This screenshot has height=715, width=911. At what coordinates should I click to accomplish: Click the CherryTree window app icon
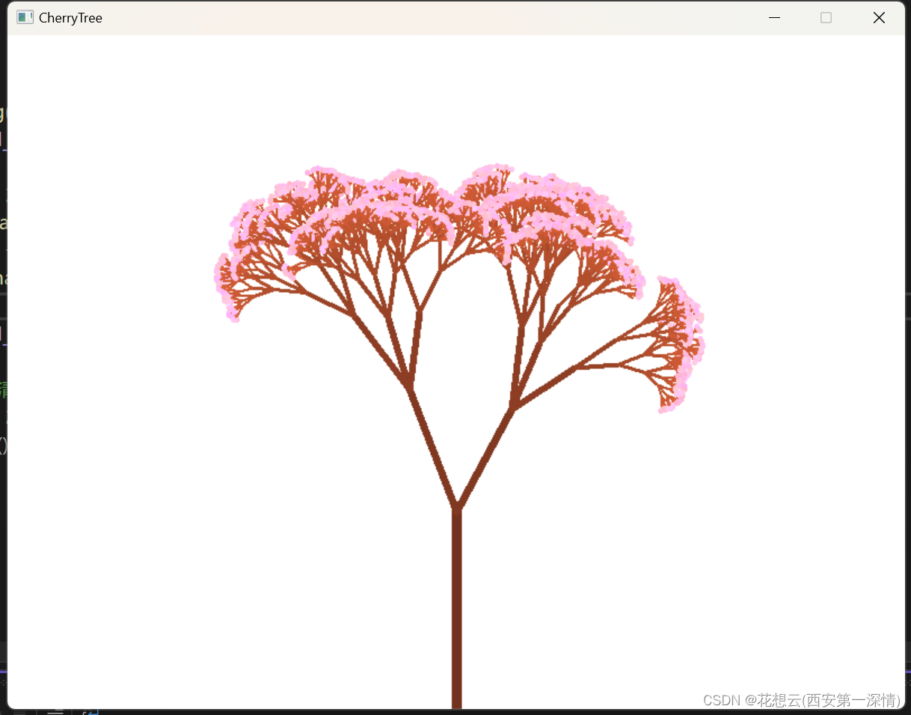[x=25, y=17]
